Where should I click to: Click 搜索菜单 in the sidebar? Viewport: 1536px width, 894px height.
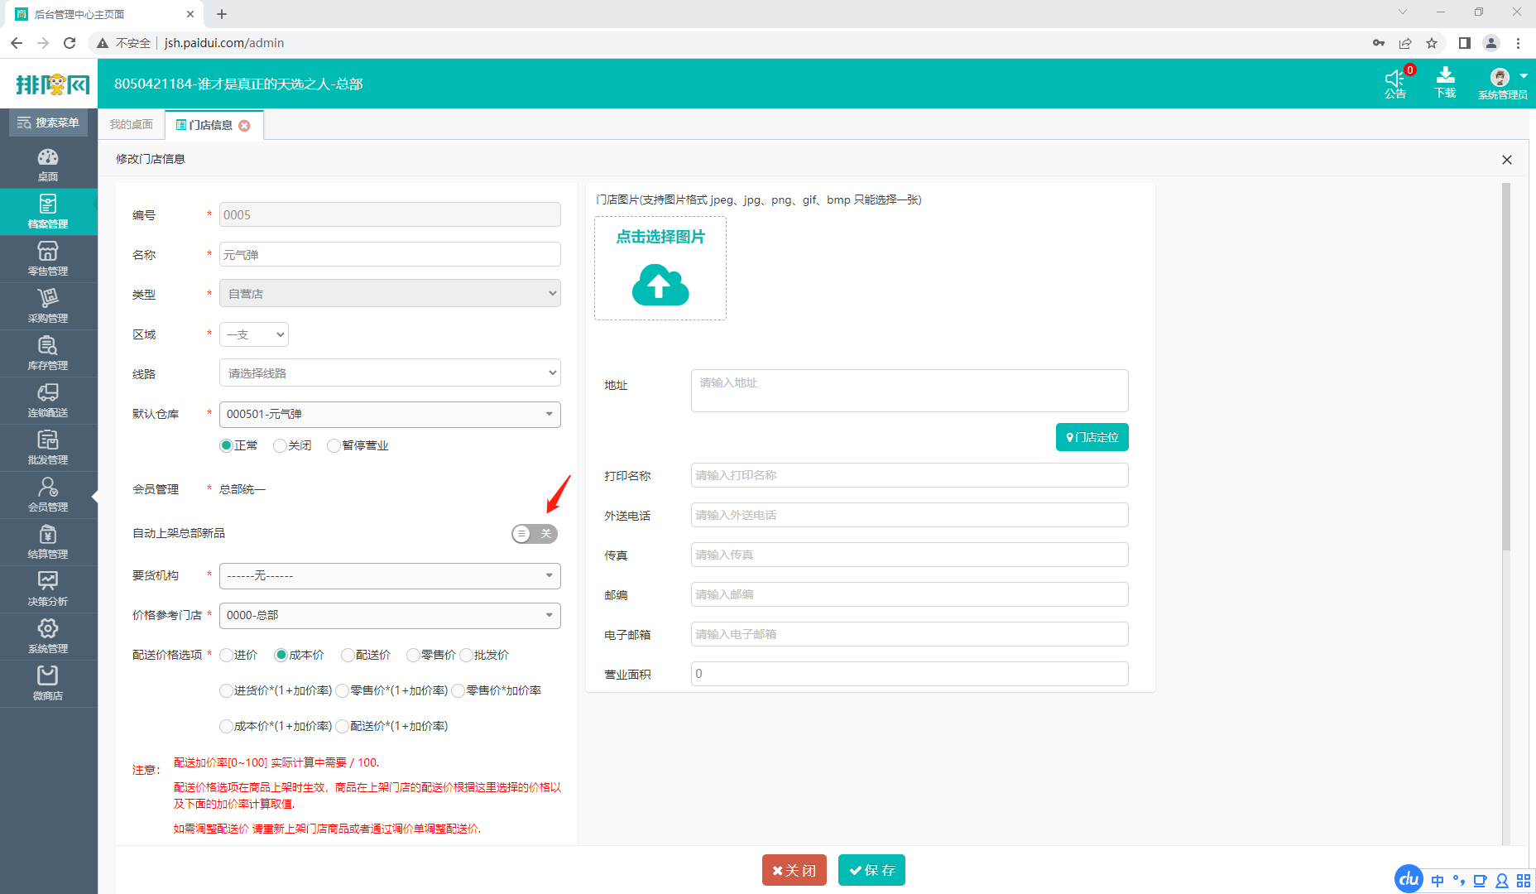(48, 123)
